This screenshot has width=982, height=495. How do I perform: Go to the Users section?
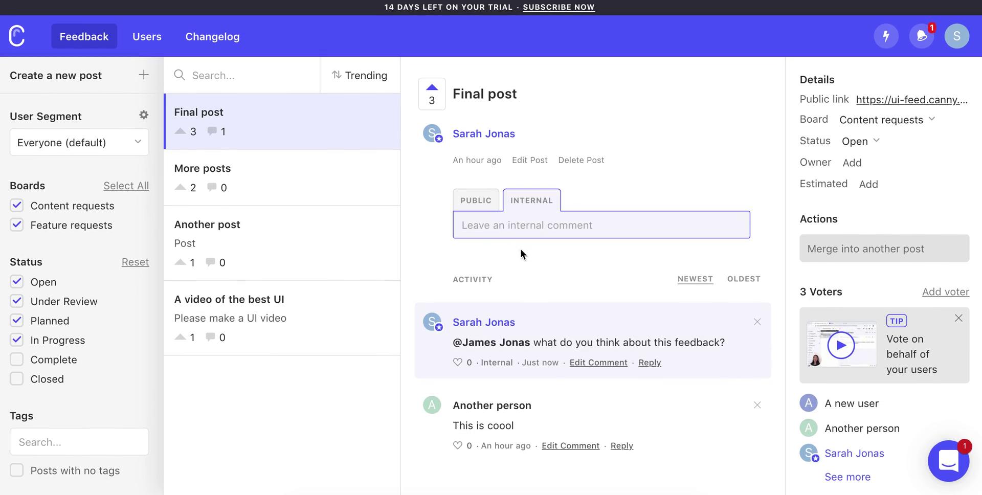tap(147, 36)
